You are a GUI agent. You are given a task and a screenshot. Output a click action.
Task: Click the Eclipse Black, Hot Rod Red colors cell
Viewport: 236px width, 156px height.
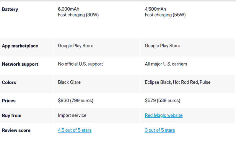click(x=178, y=82)
